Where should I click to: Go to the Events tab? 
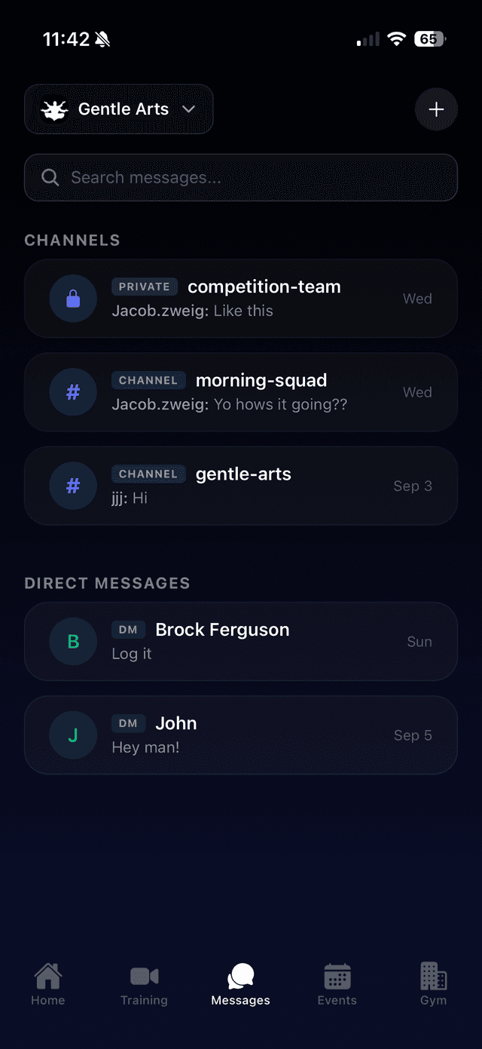(x=337, y=984)
